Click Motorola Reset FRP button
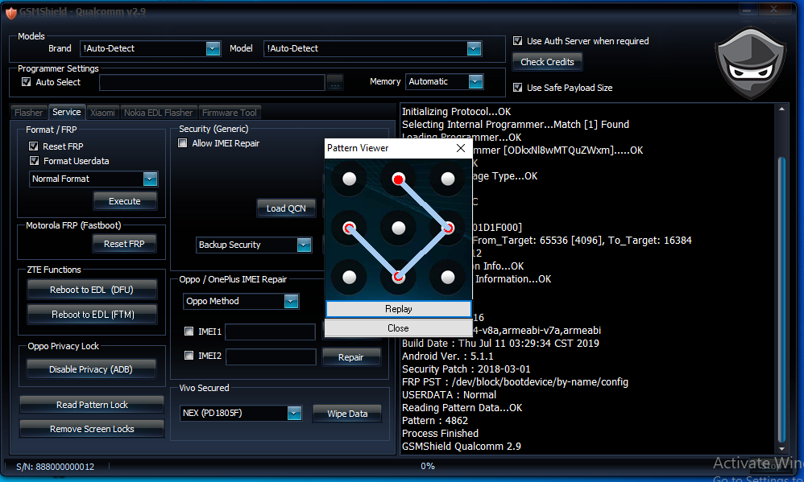Viewport: 804px width, 482px height. [124, 244]
